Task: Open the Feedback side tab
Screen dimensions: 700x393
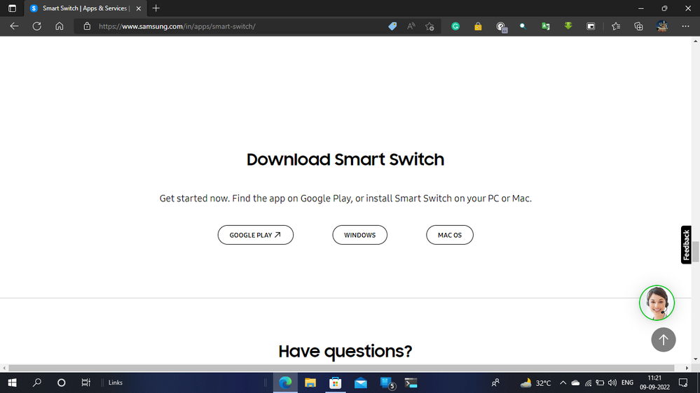Action: [686, 245]
